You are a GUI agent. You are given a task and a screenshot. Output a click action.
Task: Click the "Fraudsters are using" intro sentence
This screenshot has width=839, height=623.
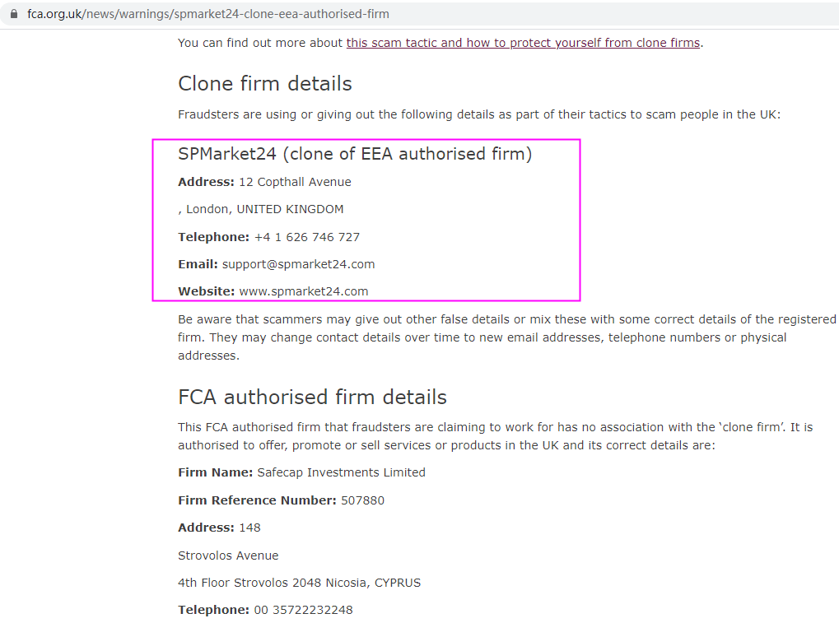point(478,114)
